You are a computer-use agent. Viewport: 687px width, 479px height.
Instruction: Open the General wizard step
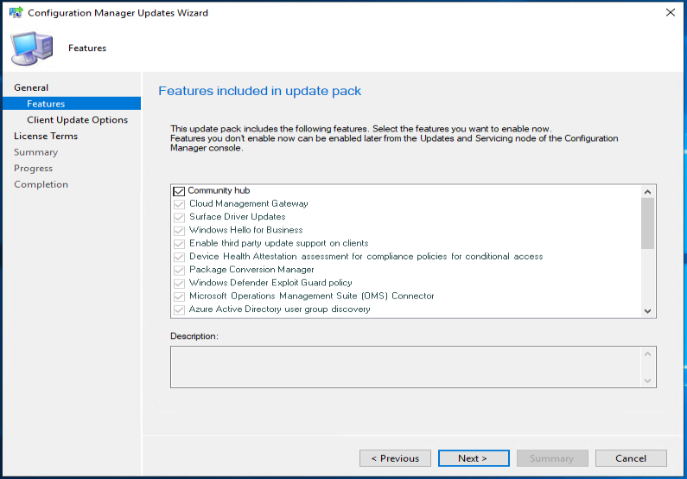pos(31,87)
